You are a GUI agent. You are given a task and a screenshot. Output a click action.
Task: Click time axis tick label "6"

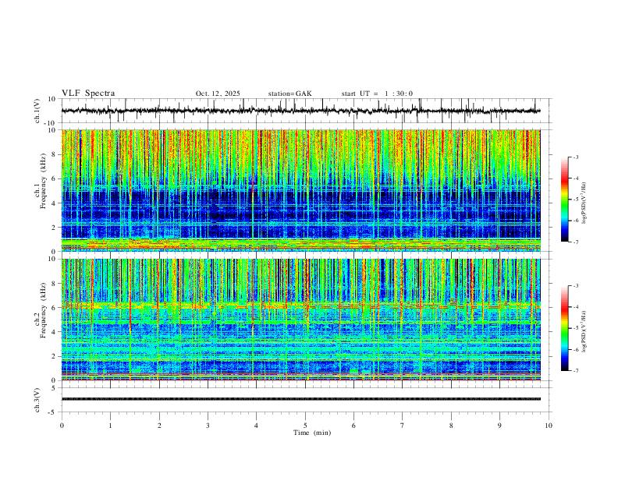point(354,426)
